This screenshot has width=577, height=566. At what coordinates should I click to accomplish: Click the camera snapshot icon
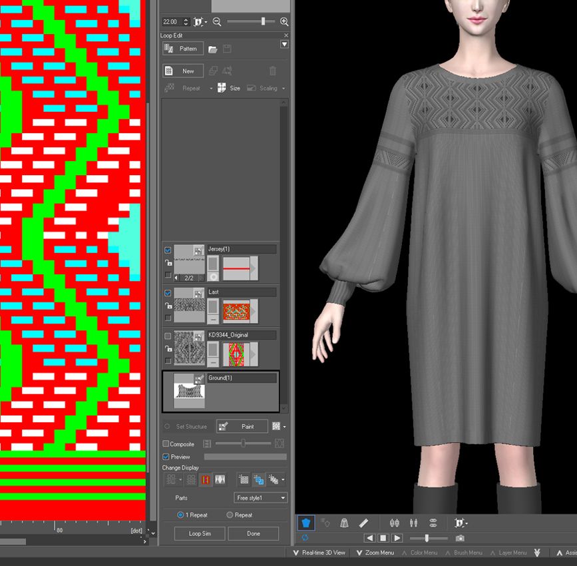(x=460, y=538)
